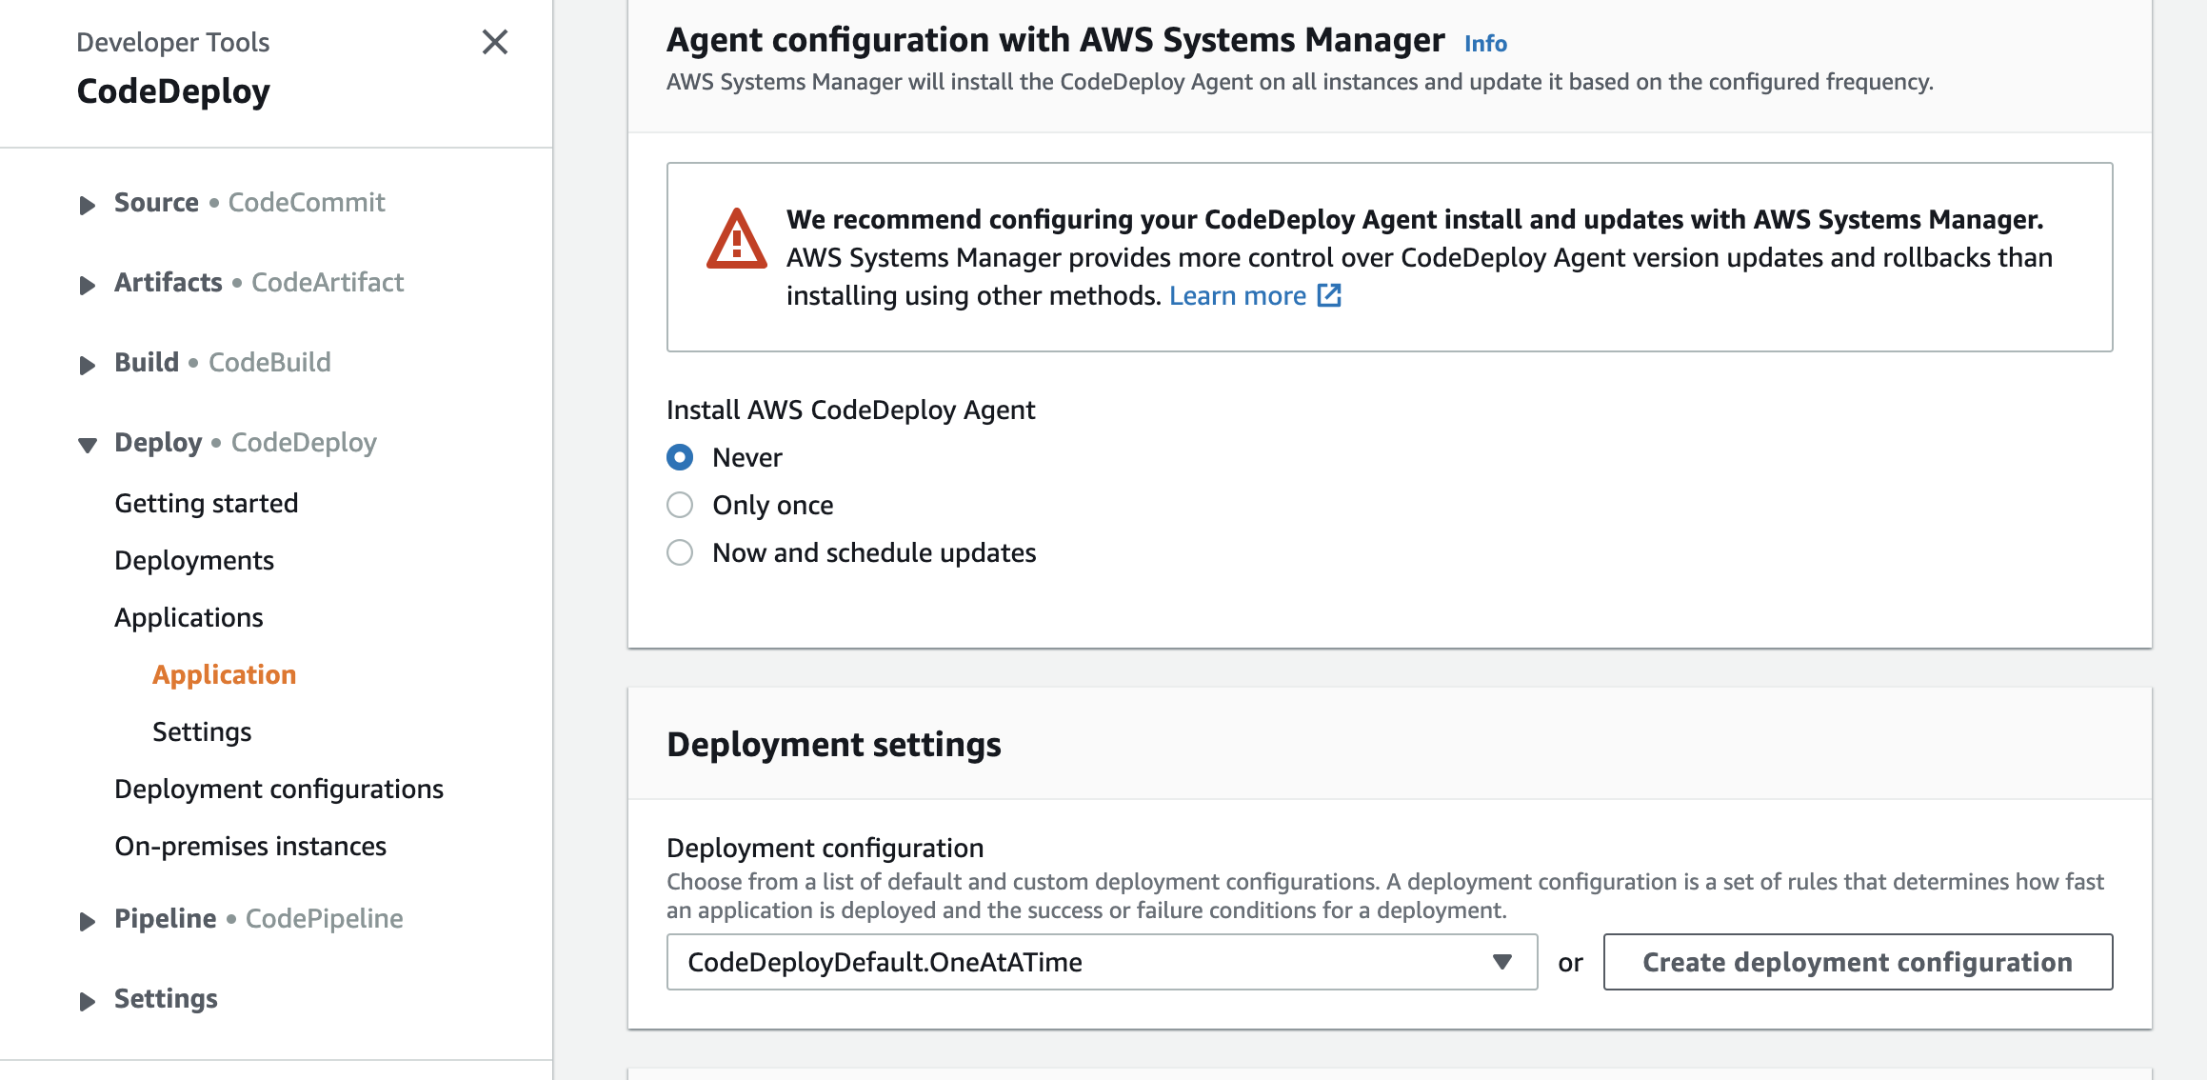Select the Never install option
Image resolution: width=2207 pixels, height=1080 pixels.
click(x=680, y=457)
